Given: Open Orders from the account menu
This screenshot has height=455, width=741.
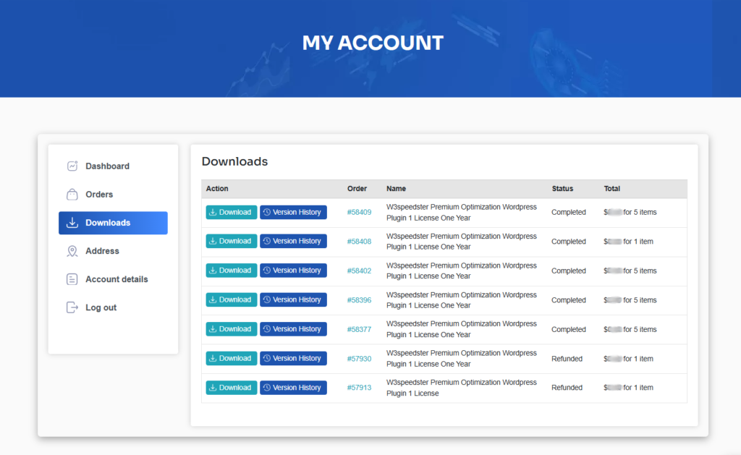Looking at the screenshot, I should click(101, 194).
